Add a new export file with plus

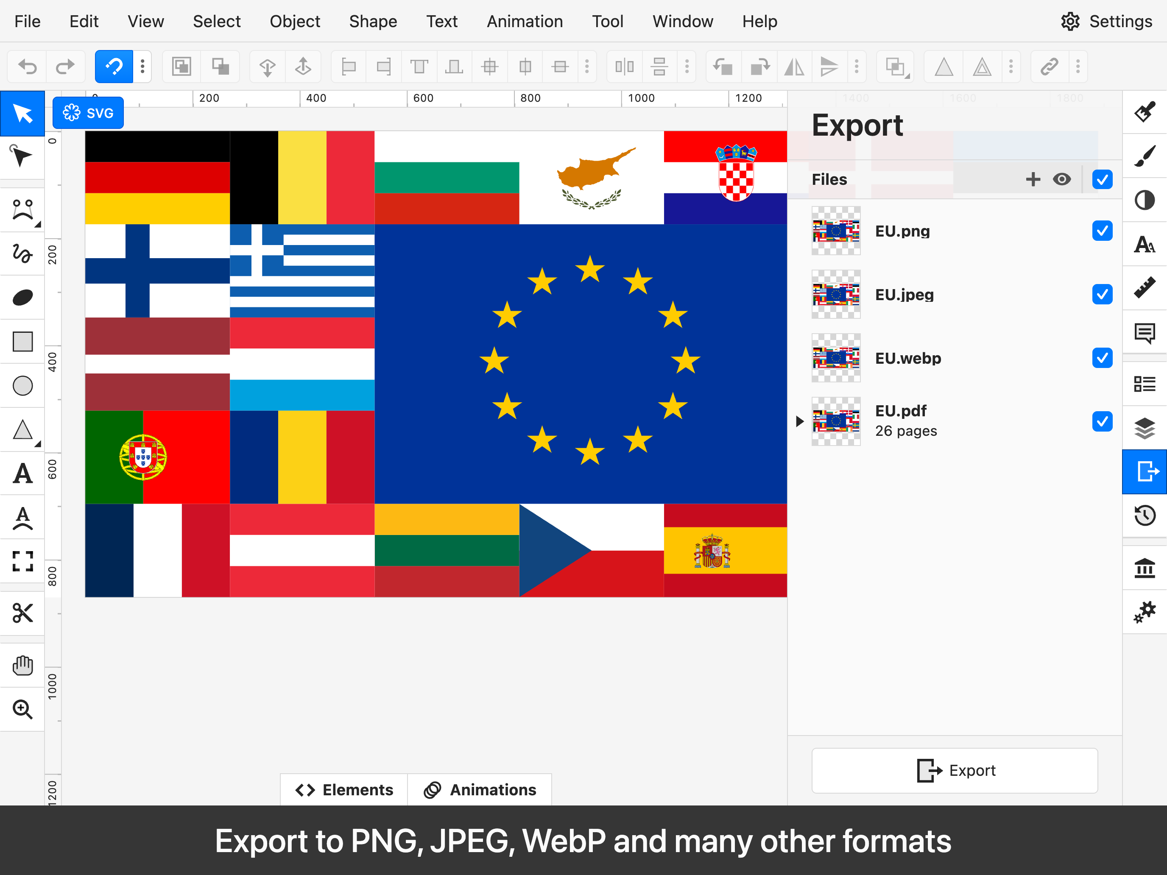click(x=1033, y=179)
